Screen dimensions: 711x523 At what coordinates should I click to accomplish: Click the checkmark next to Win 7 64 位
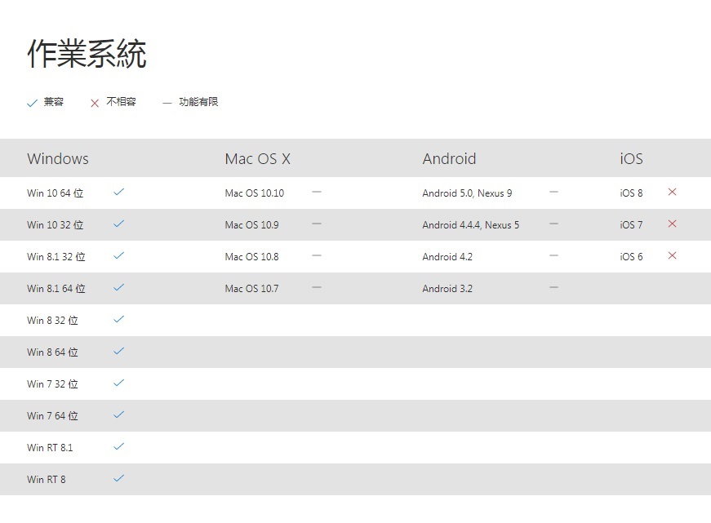pyautogui.click(x=119, y=414)
